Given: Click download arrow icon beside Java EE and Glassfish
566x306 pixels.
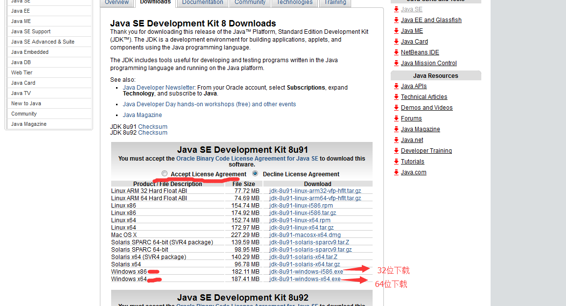Looking at the screenshot, I should coord(396,20).
